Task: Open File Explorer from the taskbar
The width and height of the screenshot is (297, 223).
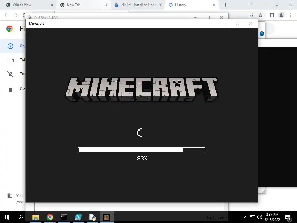Action: click(36, 217)
